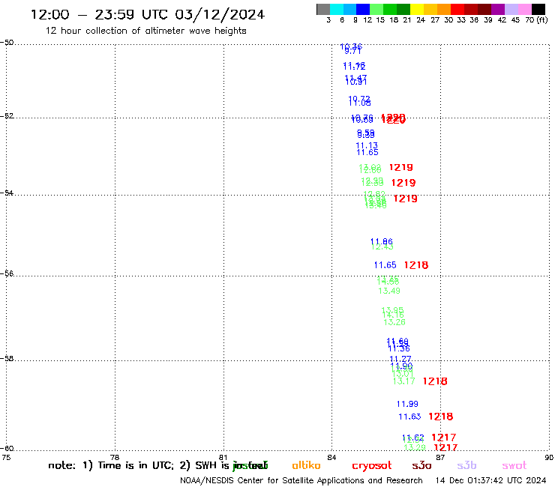
Task: Click the gray swatch in the color scale
Action: [x=323, y=9]
